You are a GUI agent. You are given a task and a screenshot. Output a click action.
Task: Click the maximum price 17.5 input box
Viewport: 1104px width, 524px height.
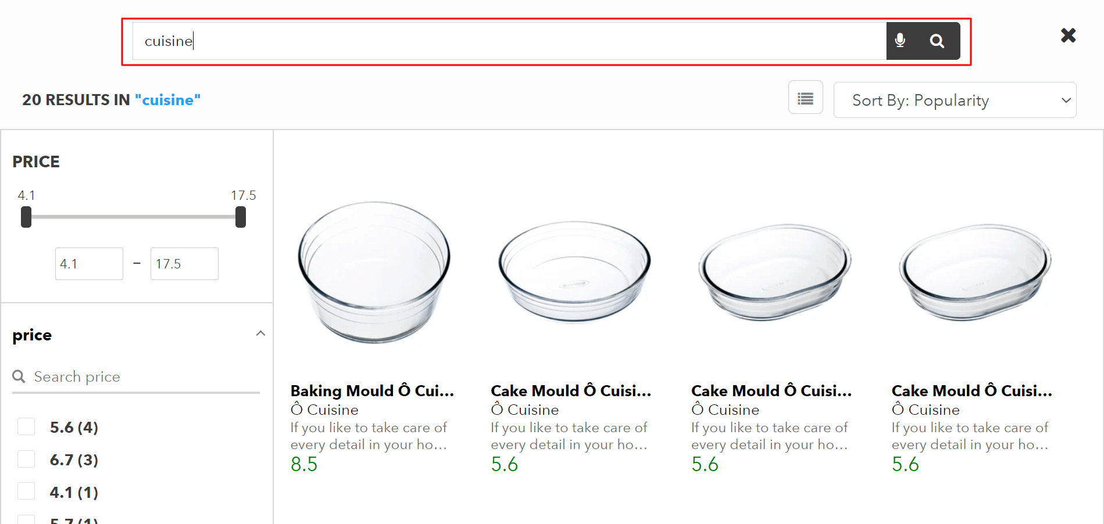tap(184, 264)
